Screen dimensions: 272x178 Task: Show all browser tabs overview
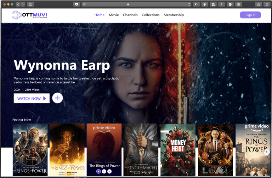click(x=267, y=4)
